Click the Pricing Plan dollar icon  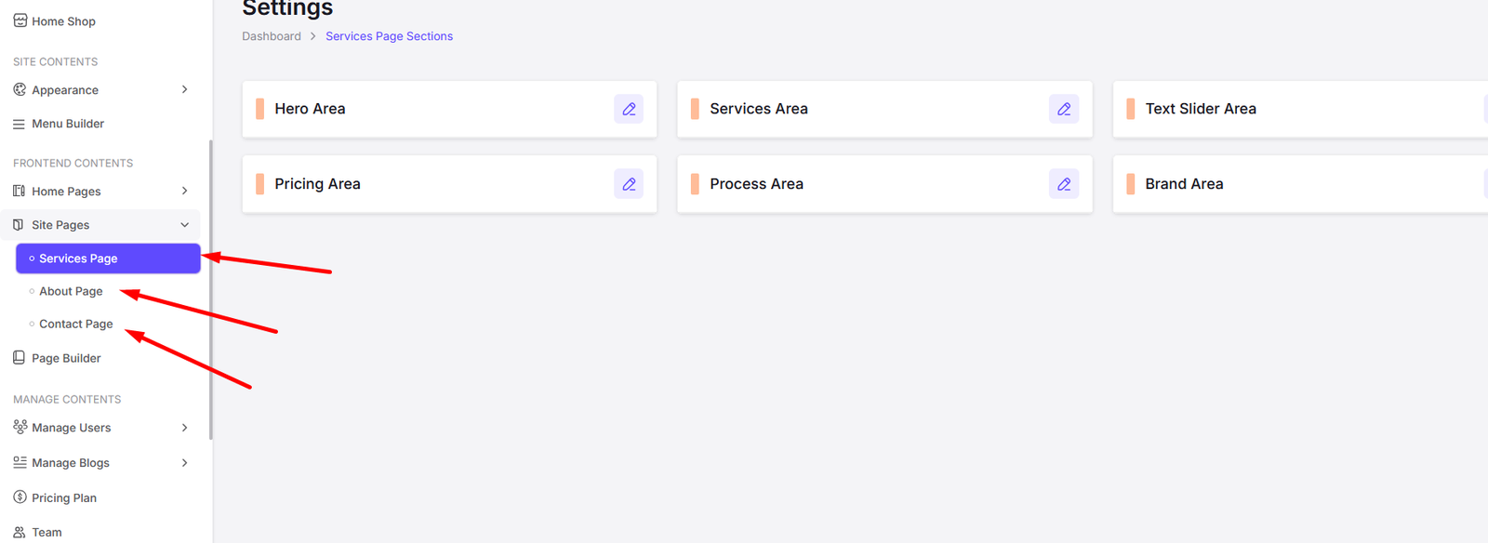click(20, 497)
